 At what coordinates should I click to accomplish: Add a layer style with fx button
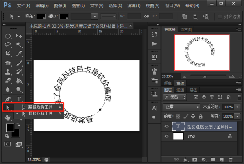coord(185,160)
